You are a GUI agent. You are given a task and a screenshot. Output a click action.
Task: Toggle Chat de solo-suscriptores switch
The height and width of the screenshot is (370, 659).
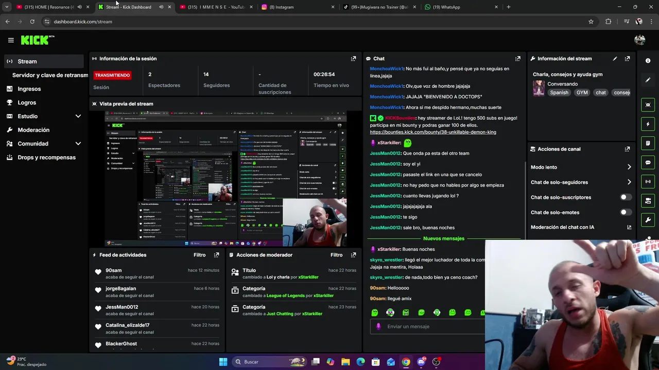click(x=626, y=197)
